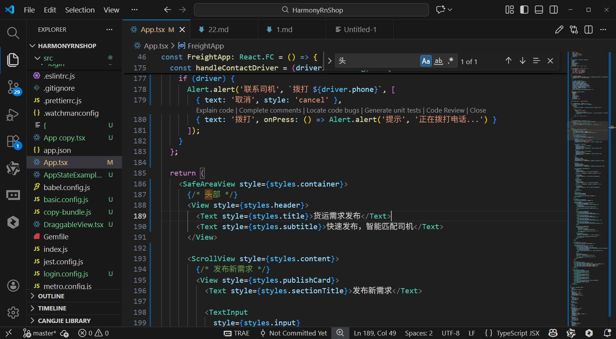Open Copilot chat dropdown chevron
This screenshot has width=616, height=339.
coord(450,10)
